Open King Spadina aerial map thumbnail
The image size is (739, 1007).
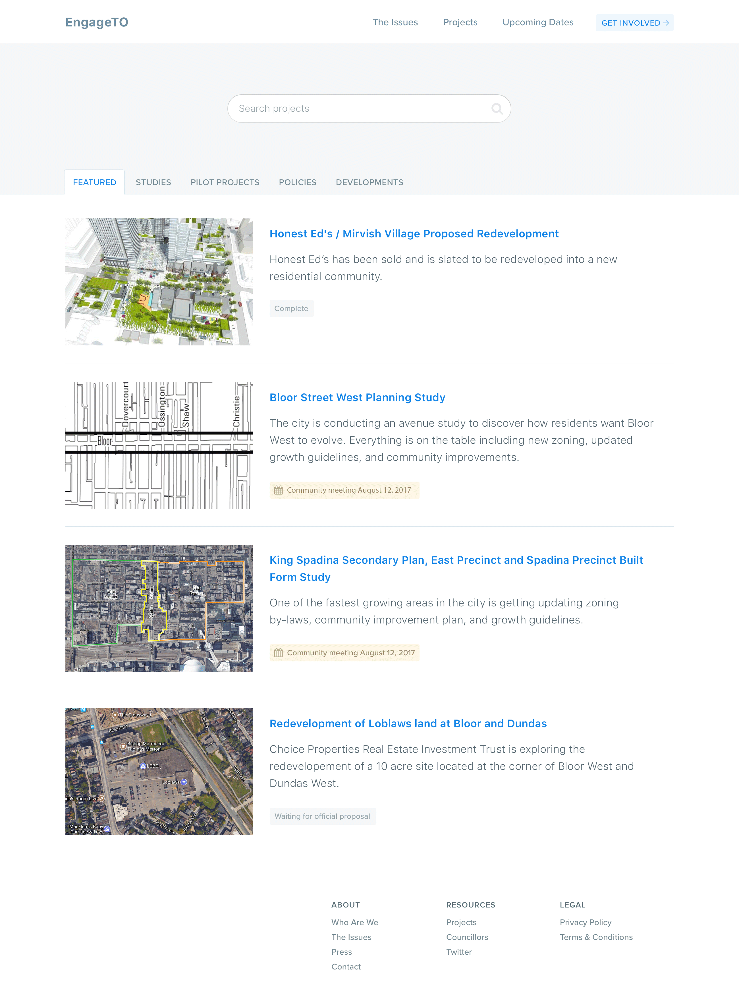(159, 608)
